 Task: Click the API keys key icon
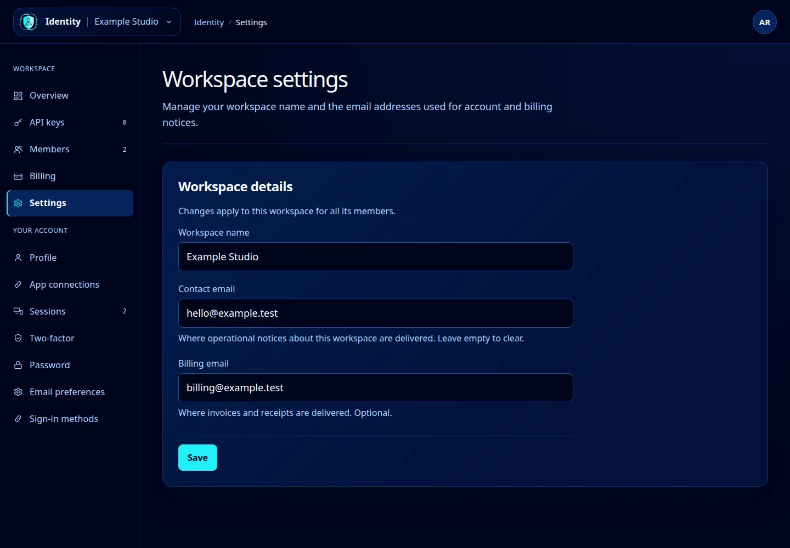pos(18,123)
